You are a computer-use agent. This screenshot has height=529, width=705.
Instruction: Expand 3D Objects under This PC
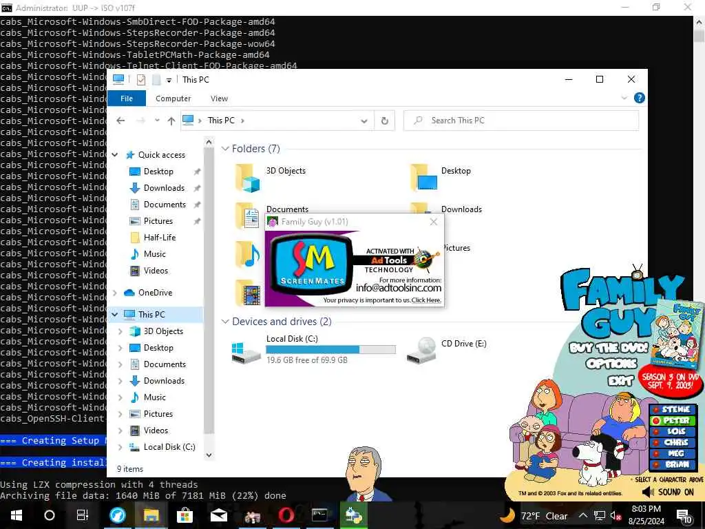[120, 331]
